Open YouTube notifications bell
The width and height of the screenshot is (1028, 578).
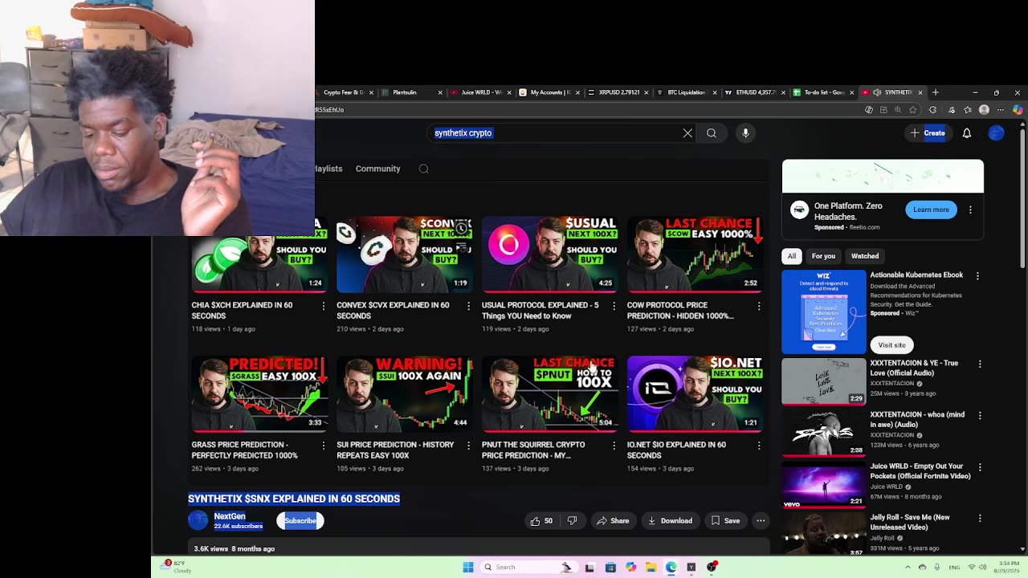pos(967,133)
